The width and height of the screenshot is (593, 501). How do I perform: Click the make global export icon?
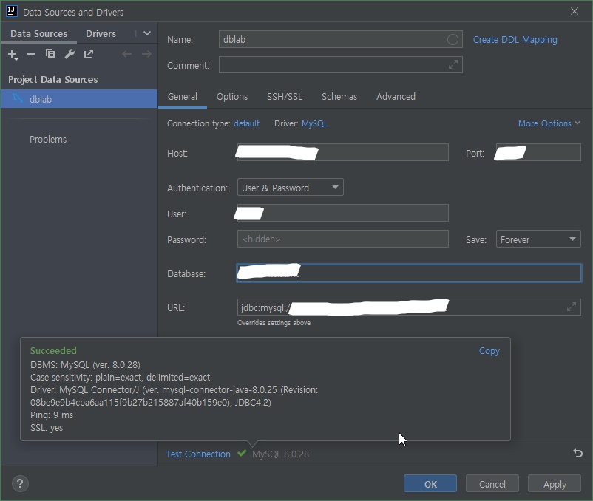point(89,55)
